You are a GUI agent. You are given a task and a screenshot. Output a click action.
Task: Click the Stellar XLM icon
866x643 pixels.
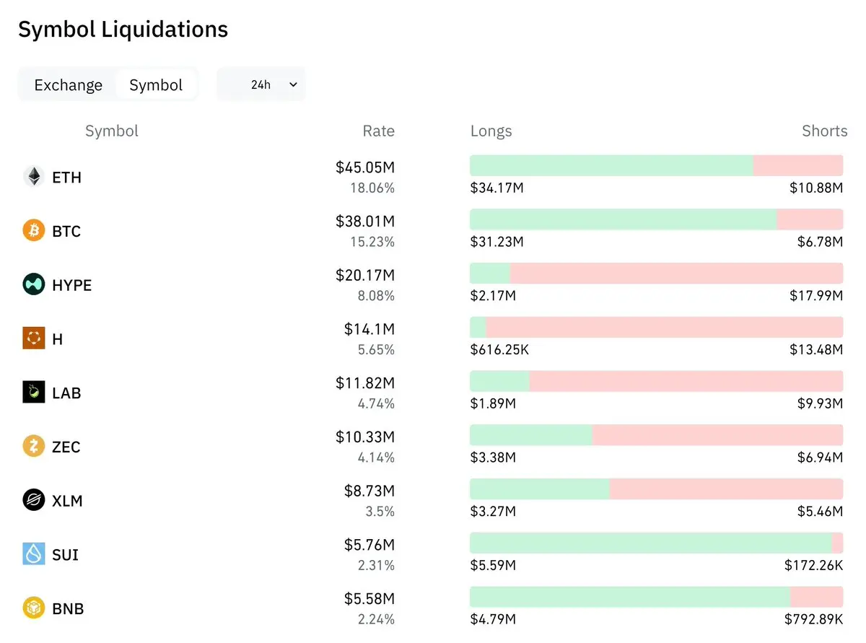click(34, 500)
